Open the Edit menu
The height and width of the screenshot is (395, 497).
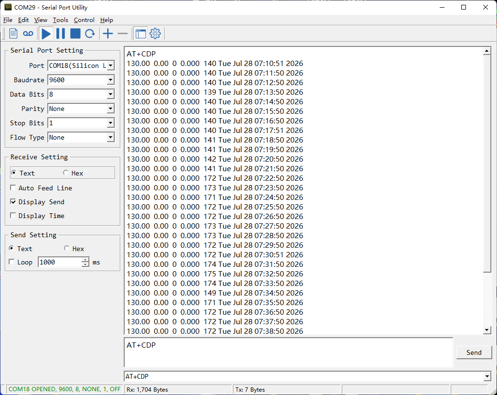pos(23,20)
